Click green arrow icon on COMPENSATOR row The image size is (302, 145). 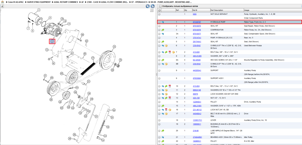tap(163, 30)
